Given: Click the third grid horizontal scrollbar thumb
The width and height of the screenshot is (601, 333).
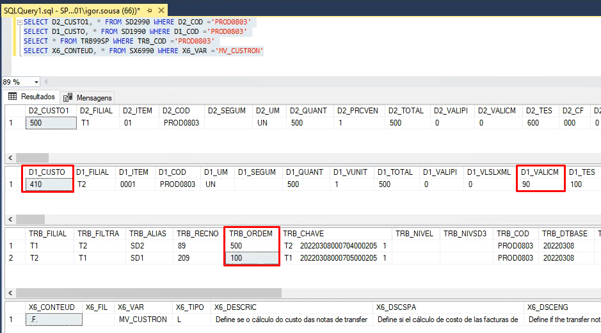Looking at the screenshot, I should pyautogui.click(x=148, y=293).
